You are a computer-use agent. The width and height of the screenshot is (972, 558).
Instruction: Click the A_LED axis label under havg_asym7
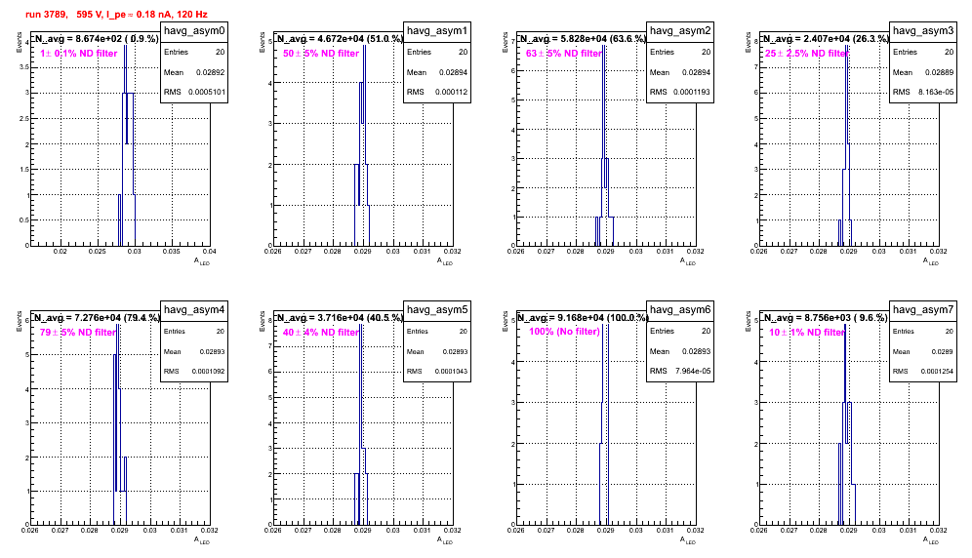tap(931, 540)
